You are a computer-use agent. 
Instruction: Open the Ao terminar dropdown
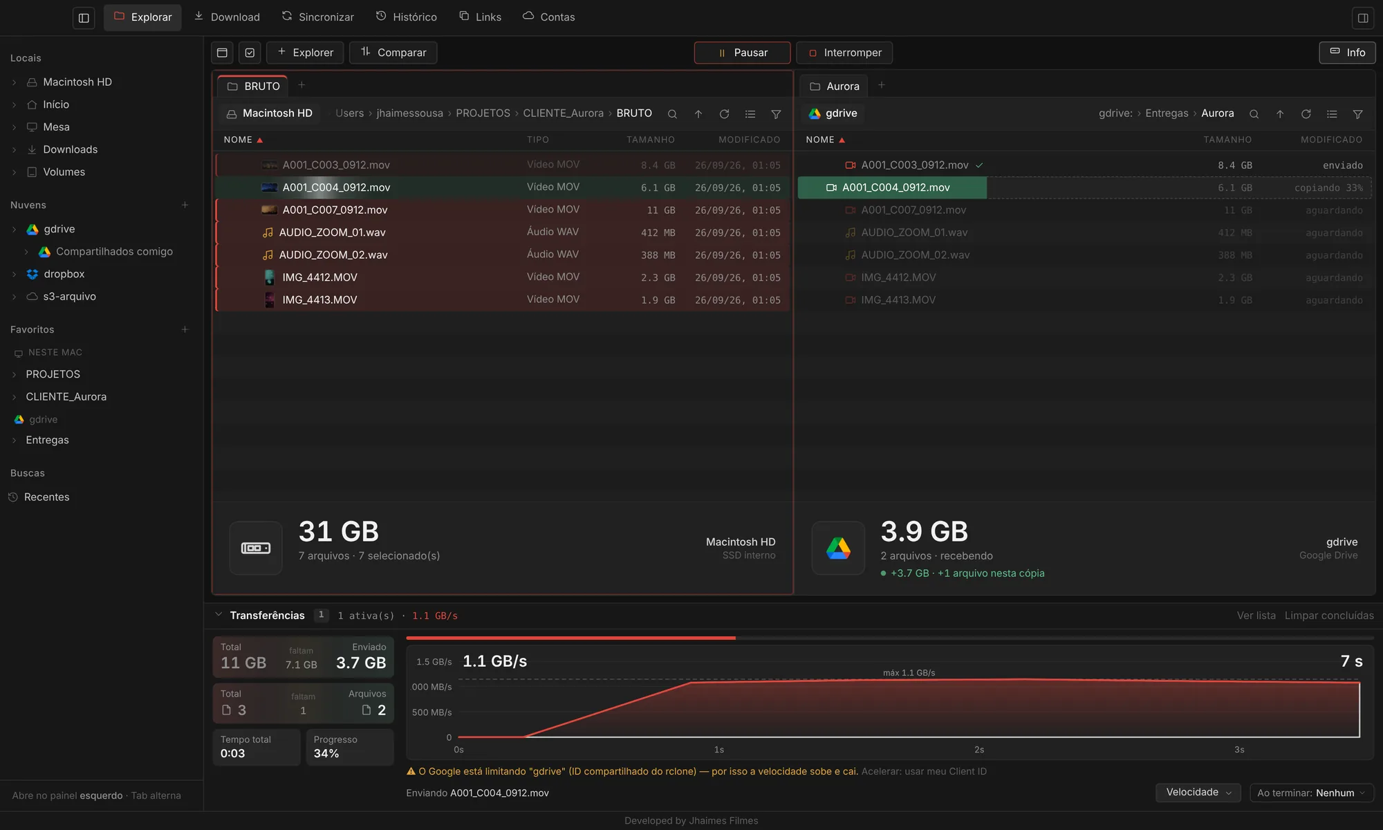1312,793
